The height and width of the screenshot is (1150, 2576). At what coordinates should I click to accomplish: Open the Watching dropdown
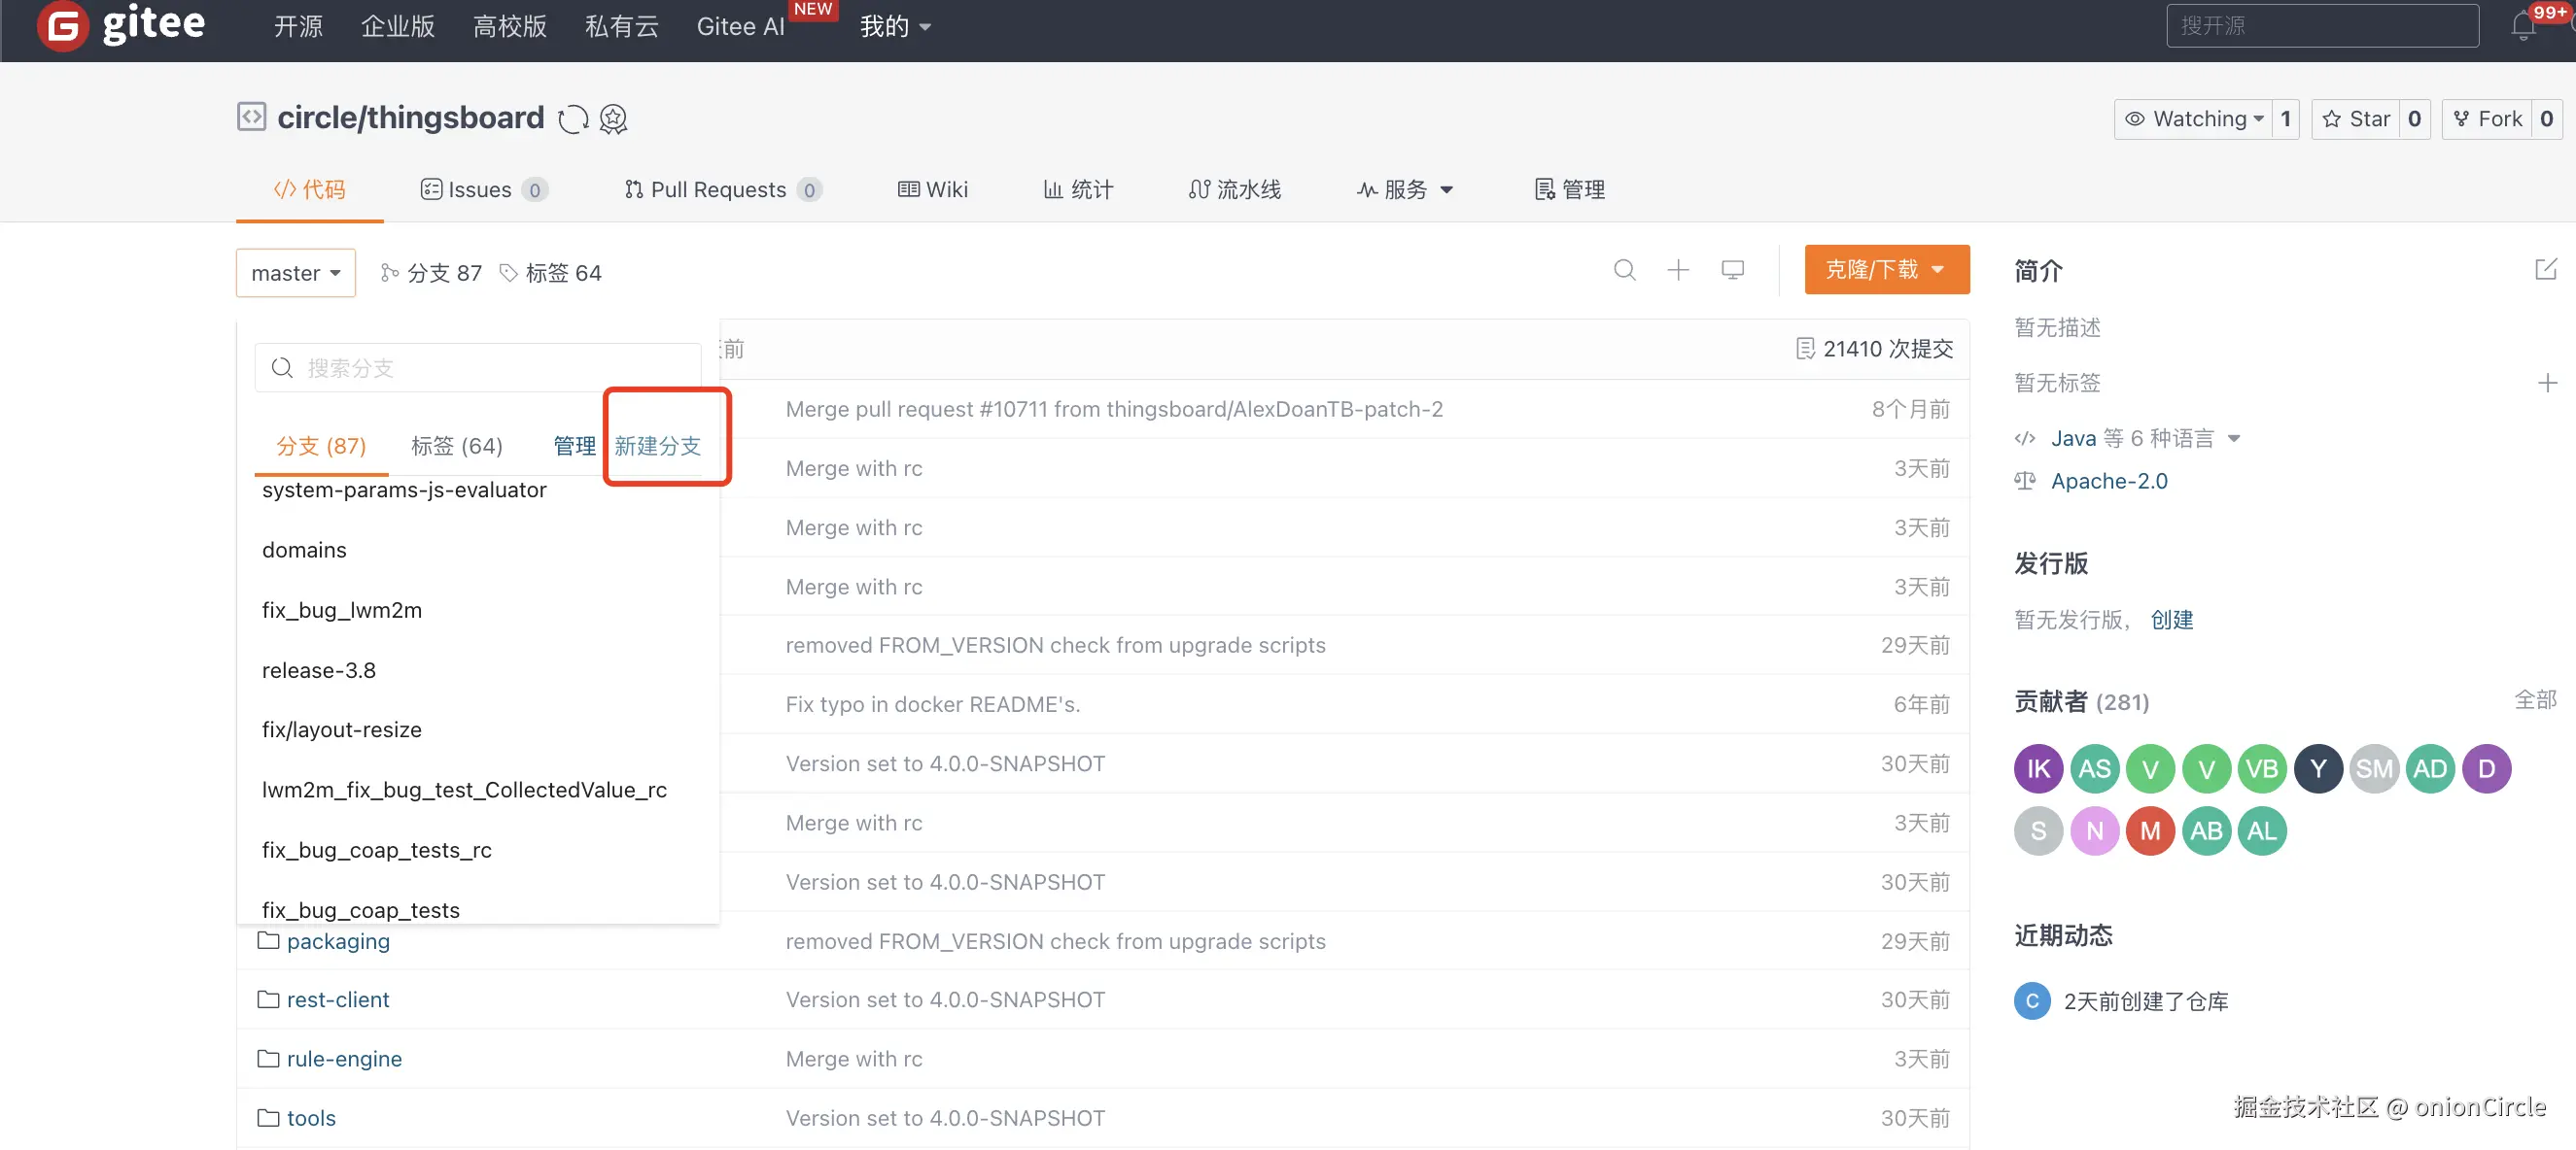coord(2196,118)
